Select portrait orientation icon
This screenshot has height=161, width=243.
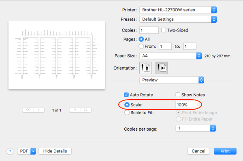tap(145, 68)
